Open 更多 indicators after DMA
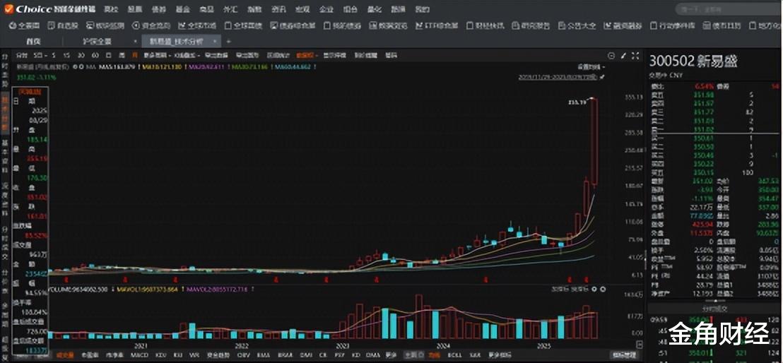Image resolution: width=783 pixels, height=363 pixels. coord(390,355)
